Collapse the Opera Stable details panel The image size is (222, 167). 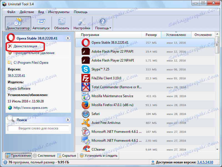pyautogui.click(x=68, y=38)
